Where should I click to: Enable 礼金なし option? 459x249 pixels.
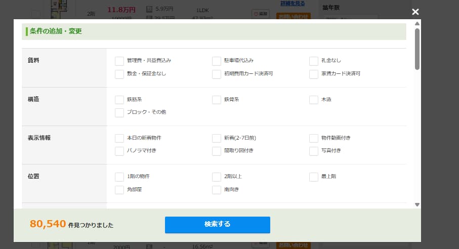click(x=314, y=61)
